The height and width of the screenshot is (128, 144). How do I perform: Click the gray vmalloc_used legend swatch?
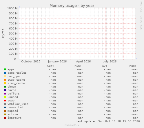(x=5, y=104)
